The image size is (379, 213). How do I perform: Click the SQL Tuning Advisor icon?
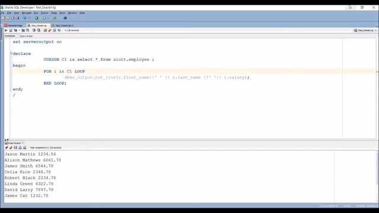click(x=28, y=30)
